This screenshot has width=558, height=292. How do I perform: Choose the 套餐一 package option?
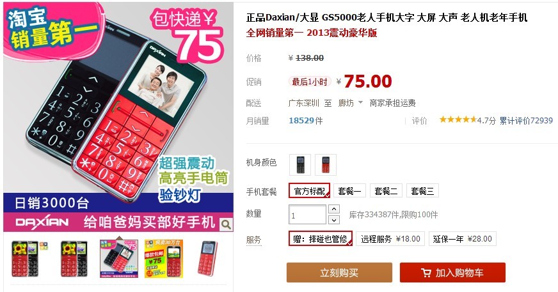click(349, 191)
